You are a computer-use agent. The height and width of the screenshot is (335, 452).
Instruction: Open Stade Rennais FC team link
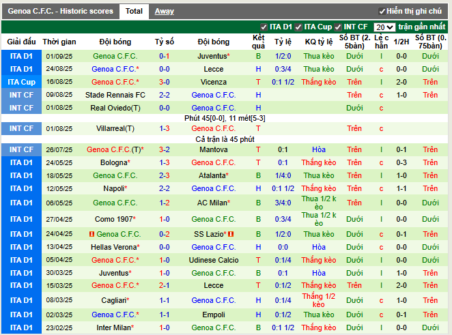pyautogui.click(x=115, y=95)
